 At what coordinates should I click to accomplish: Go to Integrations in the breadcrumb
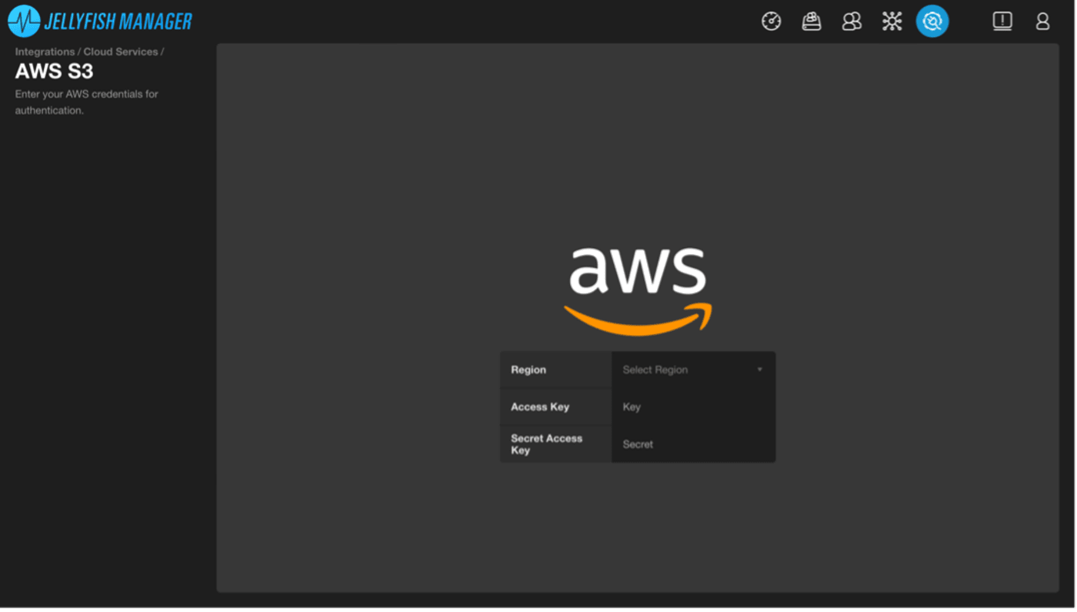pos(45,52)
